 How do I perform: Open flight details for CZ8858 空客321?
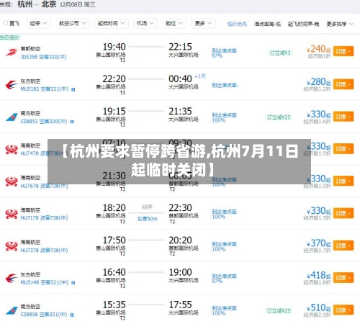coord(44,315)
